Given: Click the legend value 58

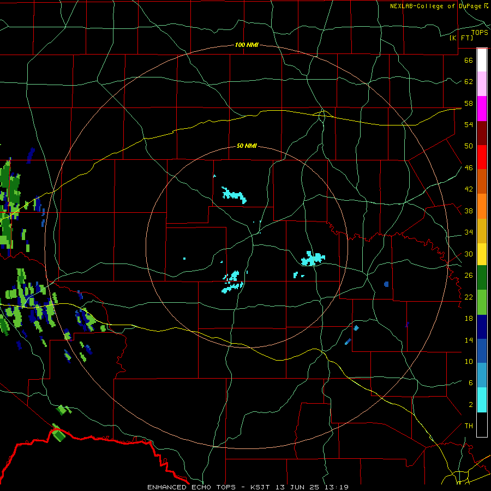Looking at the screenshot, I should click(469, 103).
